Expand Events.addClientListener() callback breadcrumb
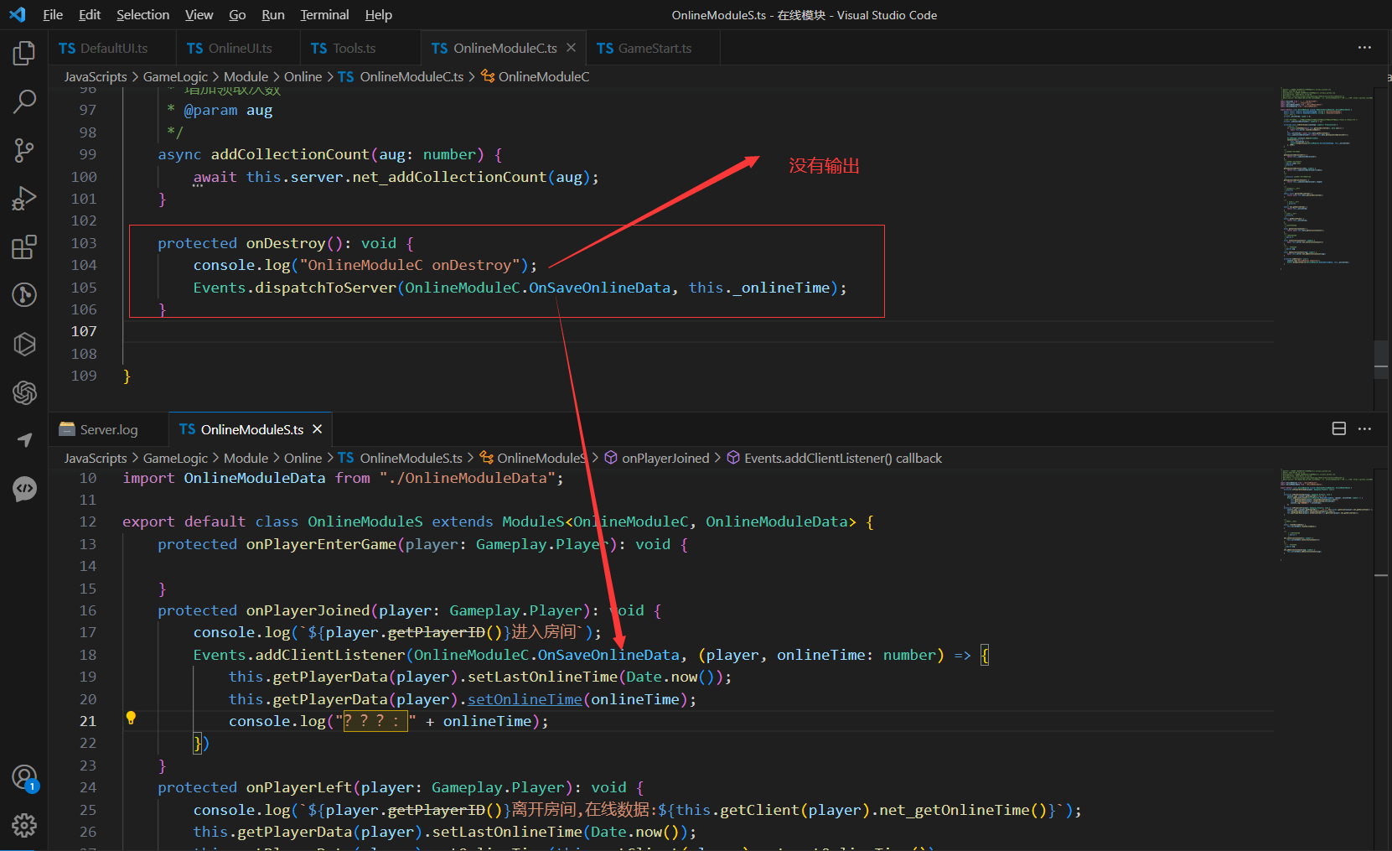This screenshot has width=1392, height=851. point(835,458)
